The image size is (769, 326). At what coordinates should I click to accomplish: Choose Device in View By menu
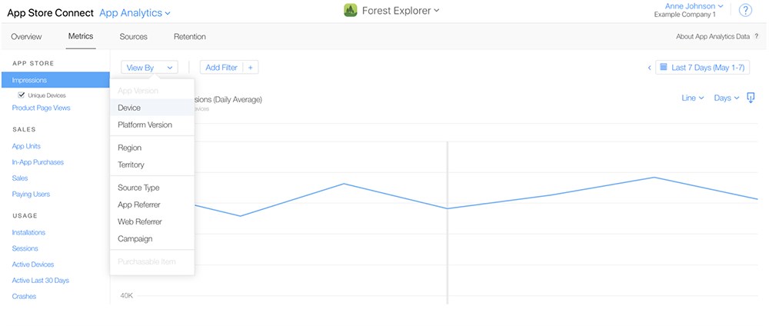click(152, 108)
